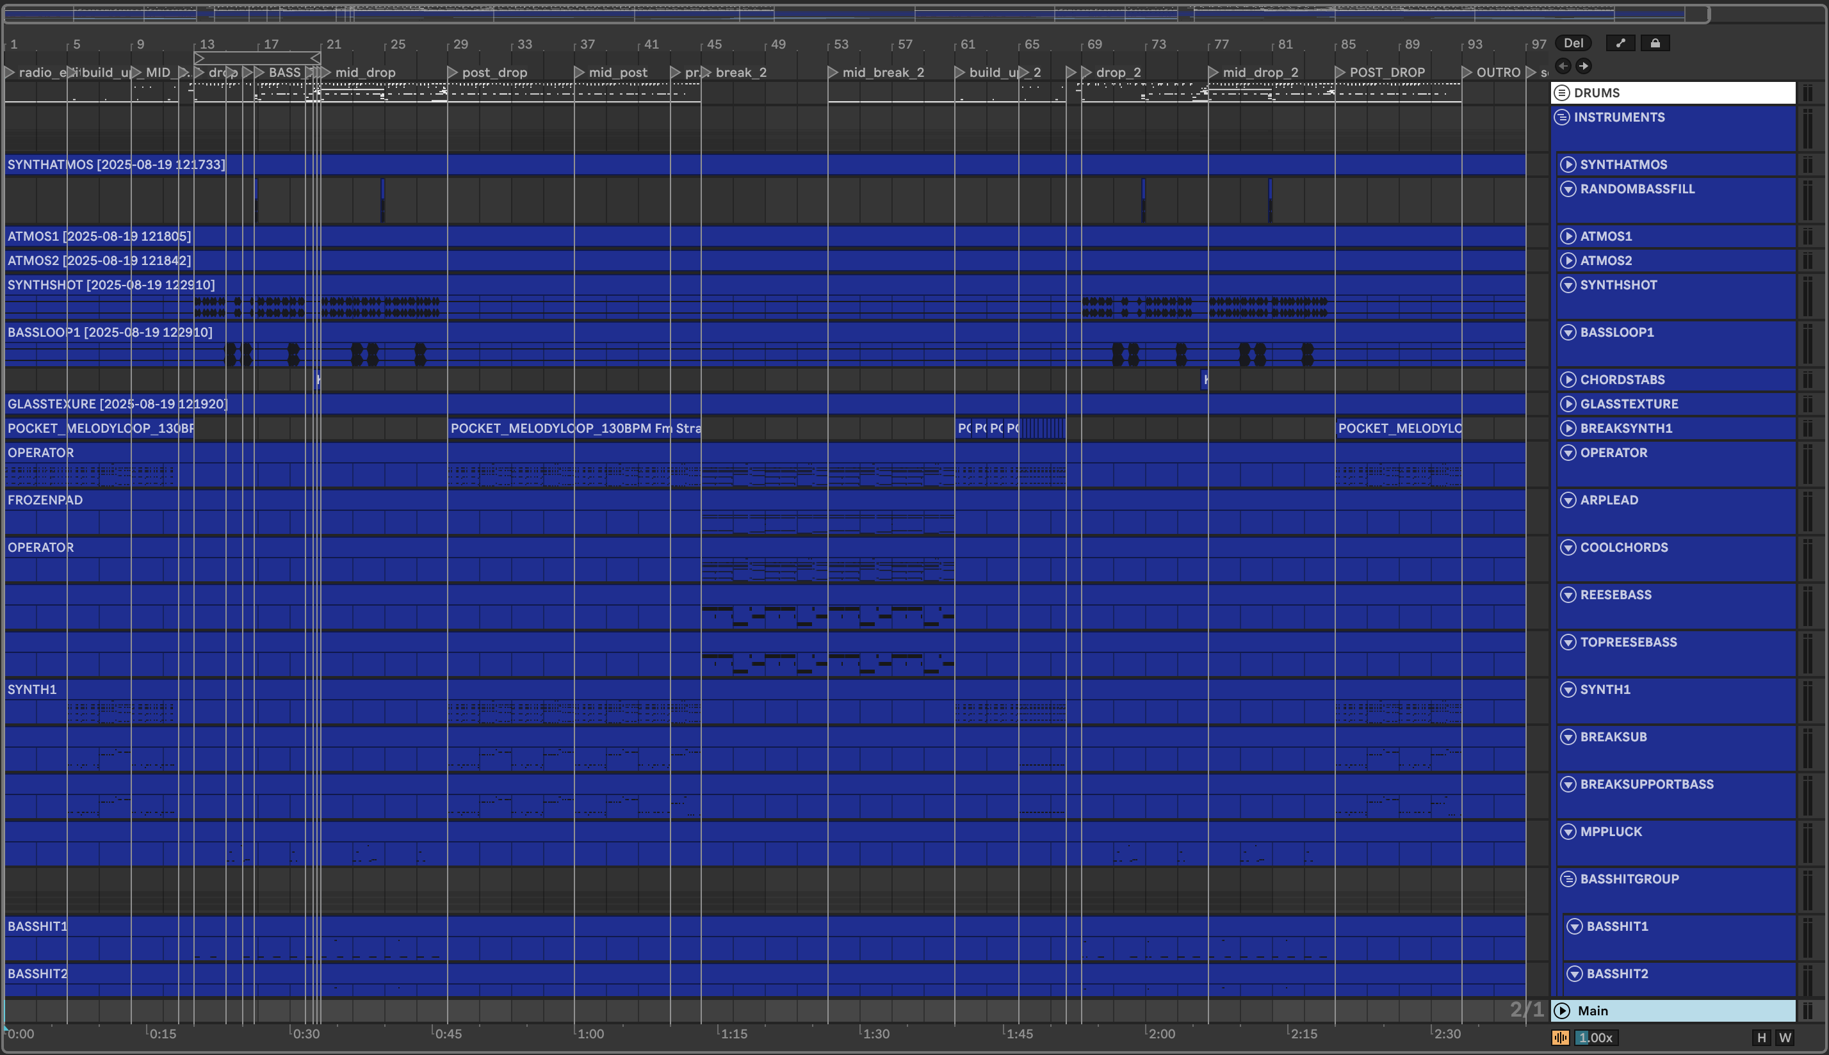Jump to the previous locator arrow

coord(1563,66)
